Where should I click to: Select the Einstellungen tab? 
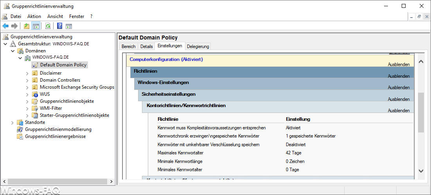point(170,46)
